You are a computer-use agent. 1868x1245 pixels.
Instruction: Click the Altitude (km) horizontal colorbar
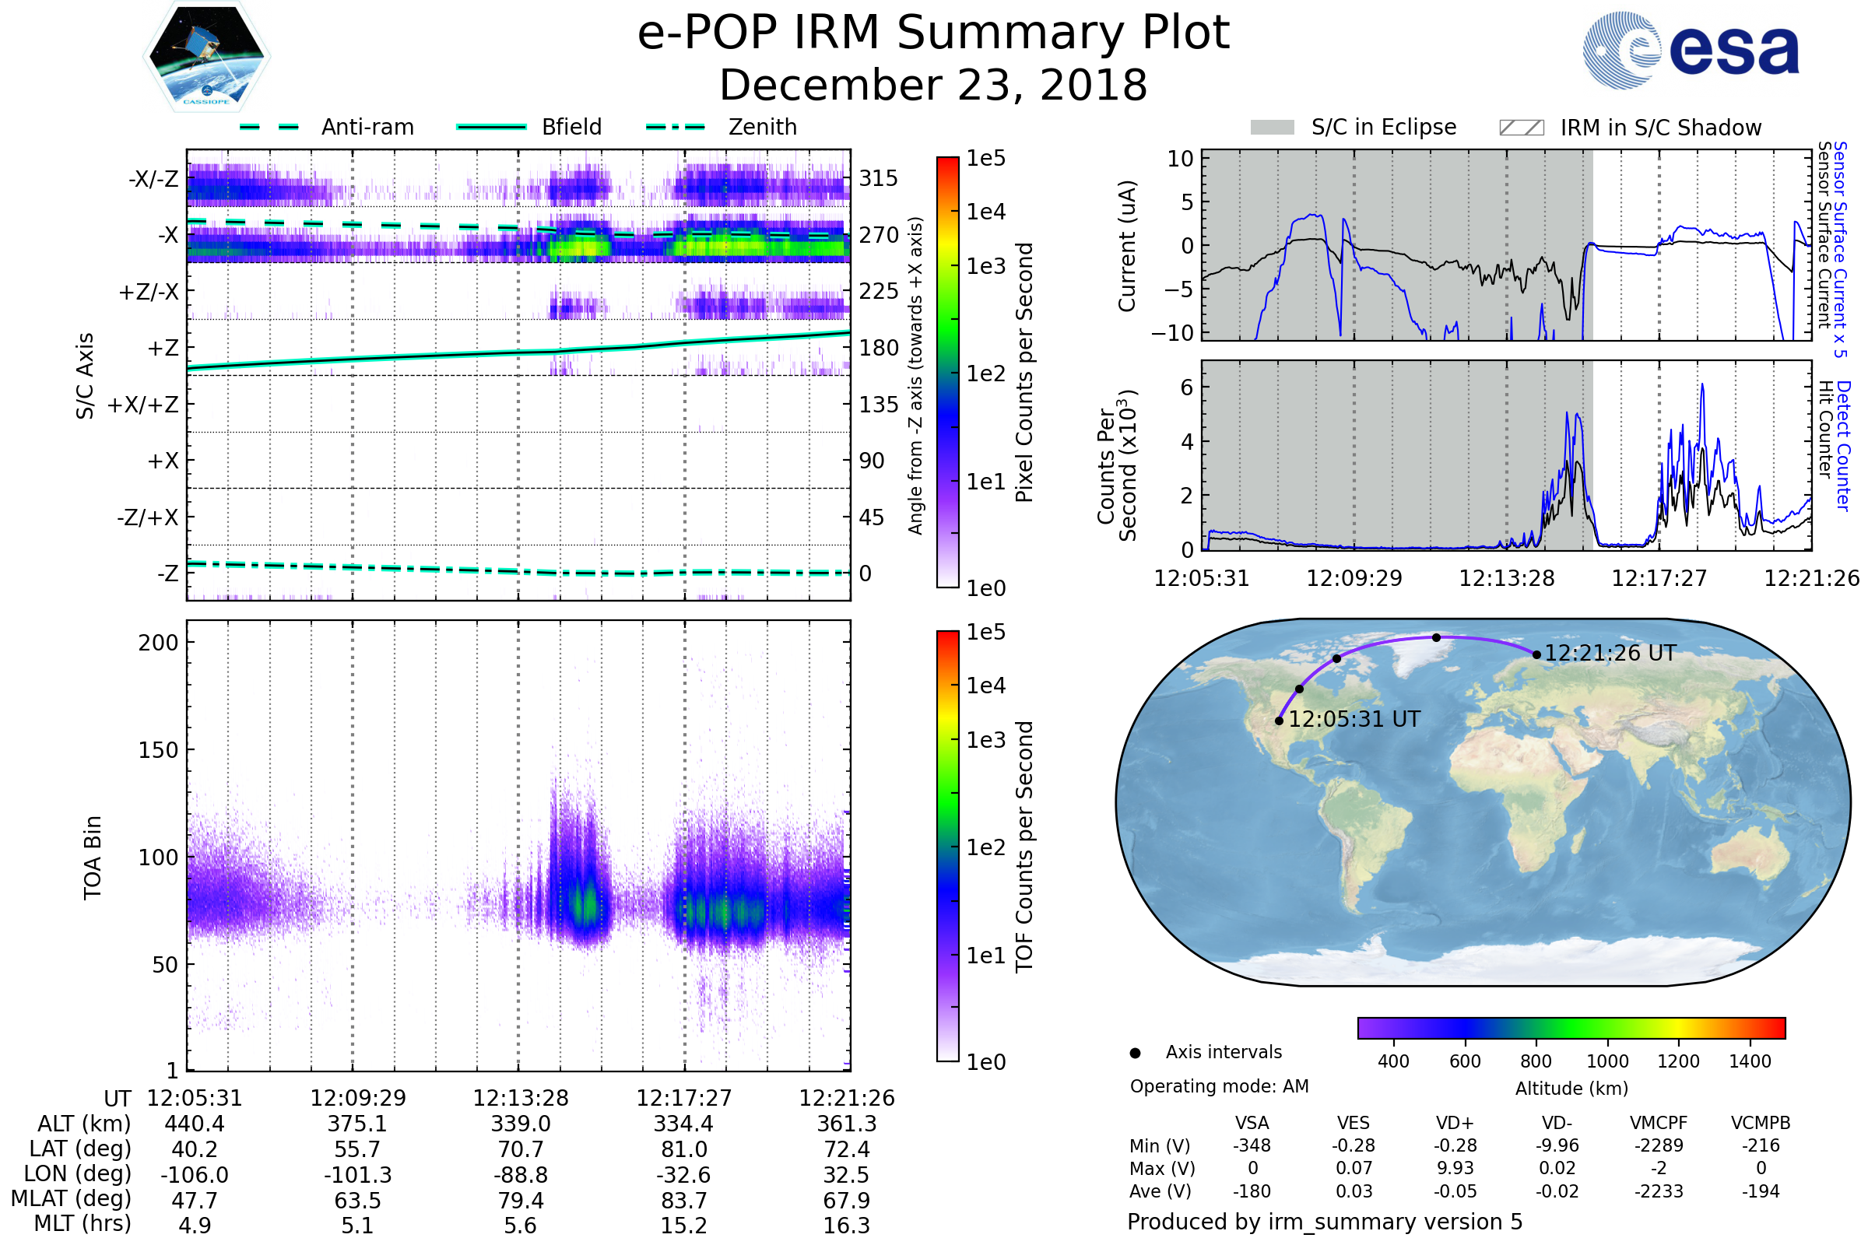pyautogui.click(x=1571, y=1027)
